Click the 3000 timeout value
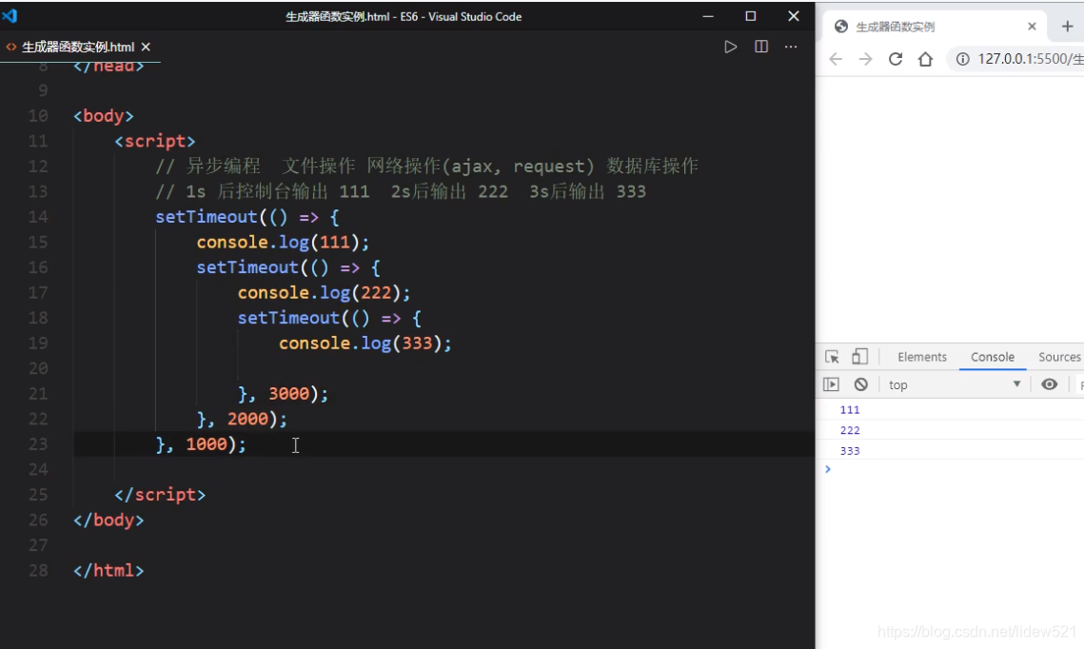1084x649 pixels. click(289, 394)
